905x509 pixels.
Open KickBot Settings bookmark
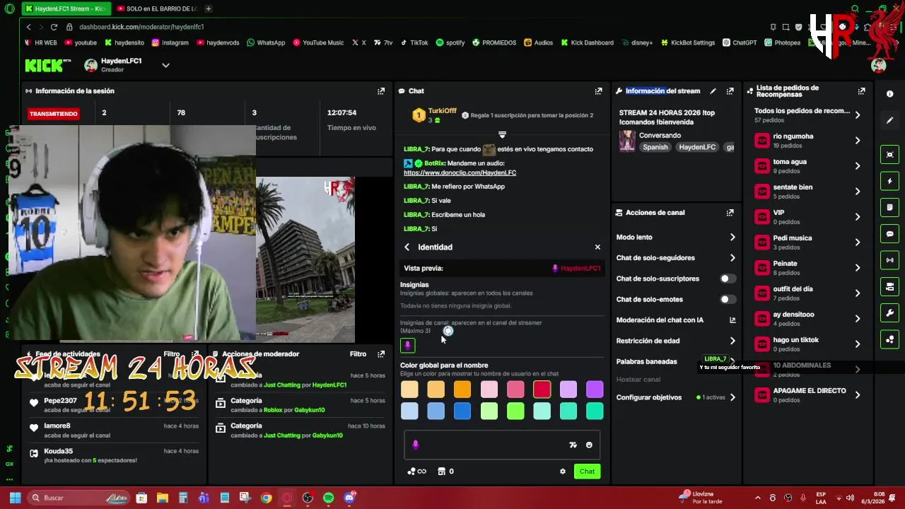688,42
